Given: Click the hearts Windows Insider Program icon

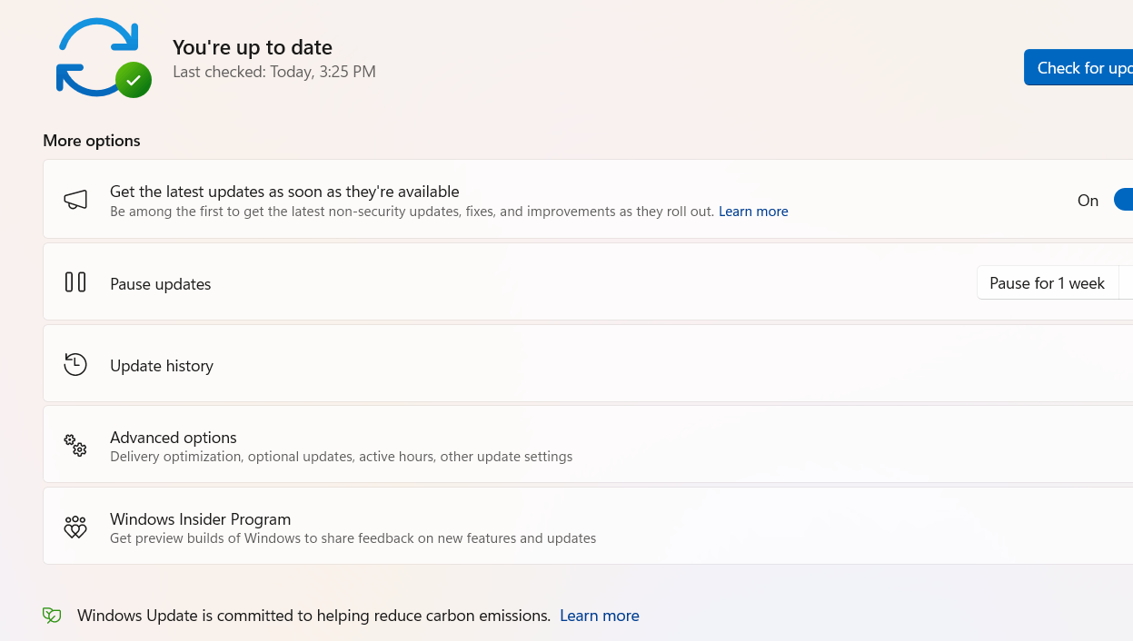Looking at the screenshot, I should [75, 528].
